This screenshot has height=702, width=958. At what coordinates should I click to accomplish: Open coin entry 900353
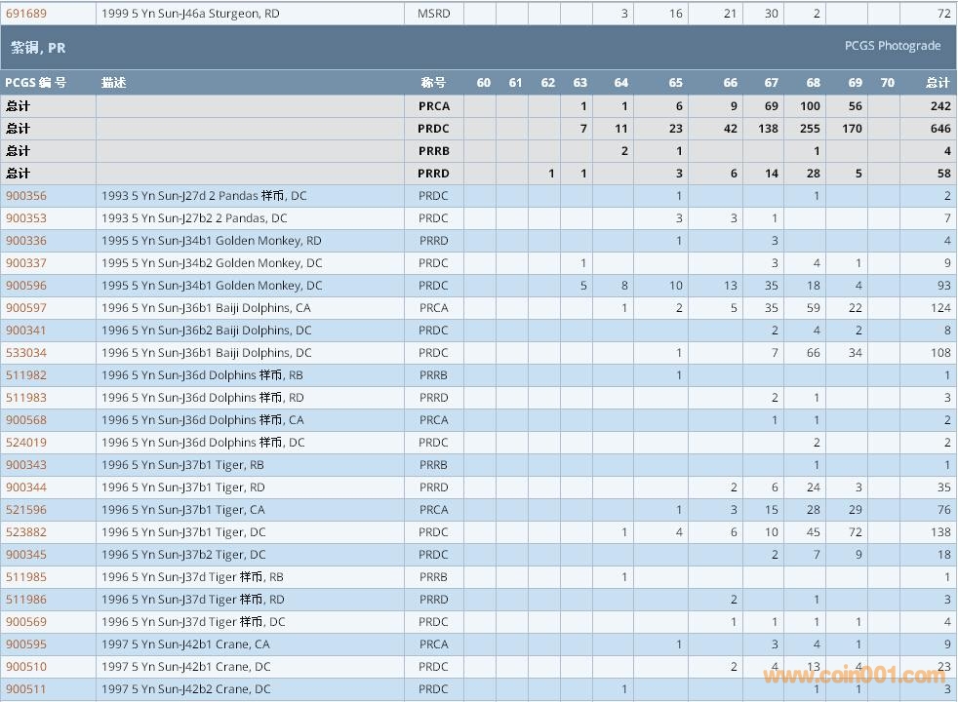(x=26, y=218)
